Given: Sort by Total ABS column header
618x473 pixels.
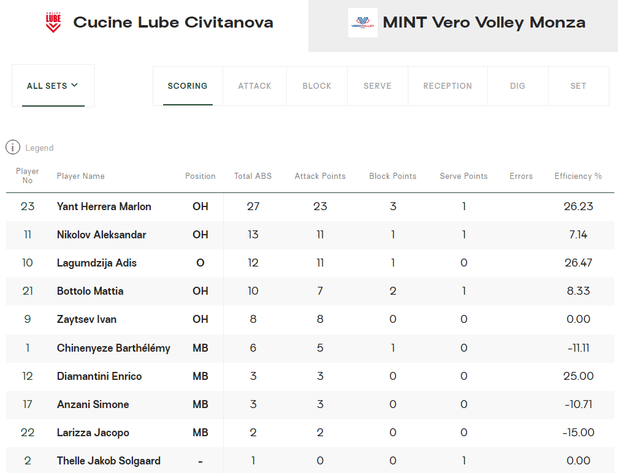Looking at the screenshot, I should pos(253,176).
